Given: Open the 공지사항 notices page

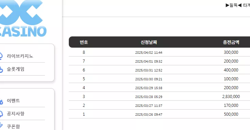Looking at the screenshot, I should coord(15,113).
